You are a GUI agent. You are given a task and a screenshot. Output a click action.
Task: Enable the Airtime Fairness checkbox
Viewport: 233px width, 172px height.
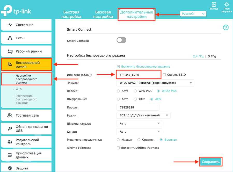click(x=118, y=148)
